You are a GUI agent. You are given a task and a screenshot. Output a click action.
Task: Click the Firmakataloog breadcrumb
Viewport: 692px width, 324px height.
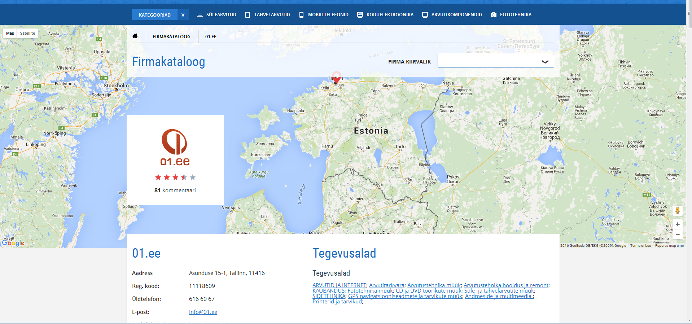pyautogui.click(x=171, y=36)
